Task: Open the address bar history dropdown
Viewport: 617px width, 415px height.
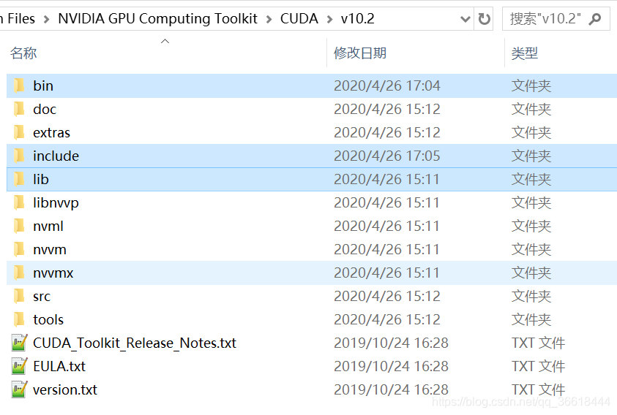Action: click(x=465, y=19)
